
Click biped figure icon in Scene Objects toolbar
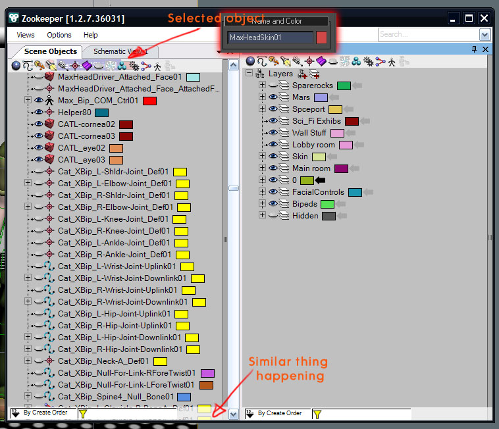tap(158, 65)
